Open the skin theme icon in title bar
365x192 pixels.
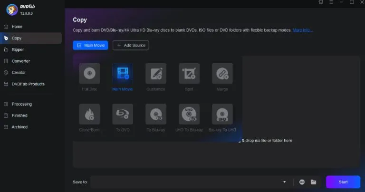320,2
